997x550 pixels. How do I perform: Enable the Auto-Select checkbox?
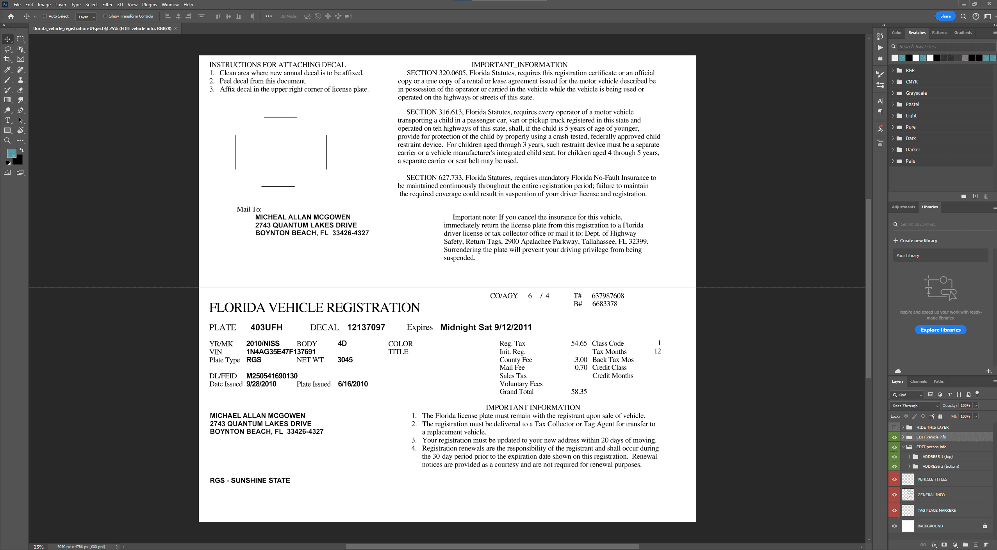point(45,16)
